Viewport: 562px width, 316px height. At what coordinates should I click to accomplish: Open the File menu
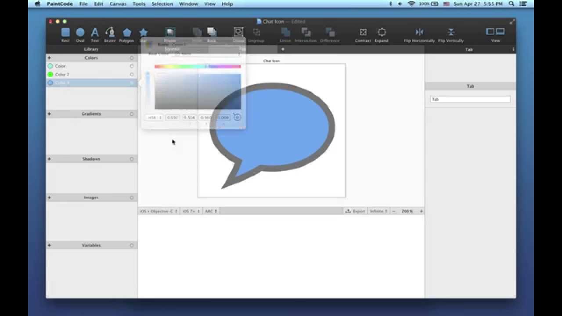83,4
